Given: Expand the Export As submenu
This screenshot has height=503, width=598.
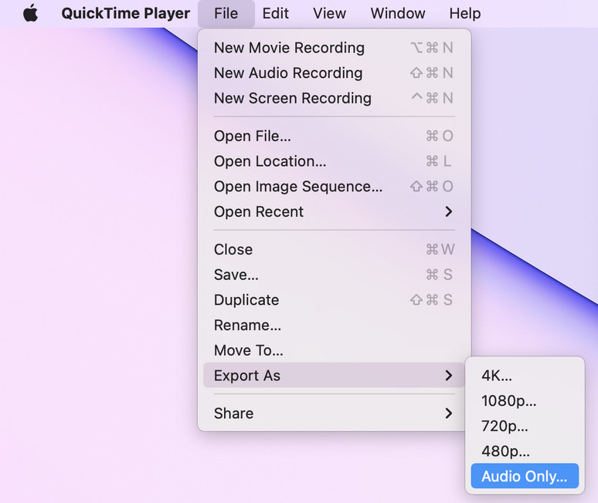Looking at the screenshot, I should [x=334, y=375].
